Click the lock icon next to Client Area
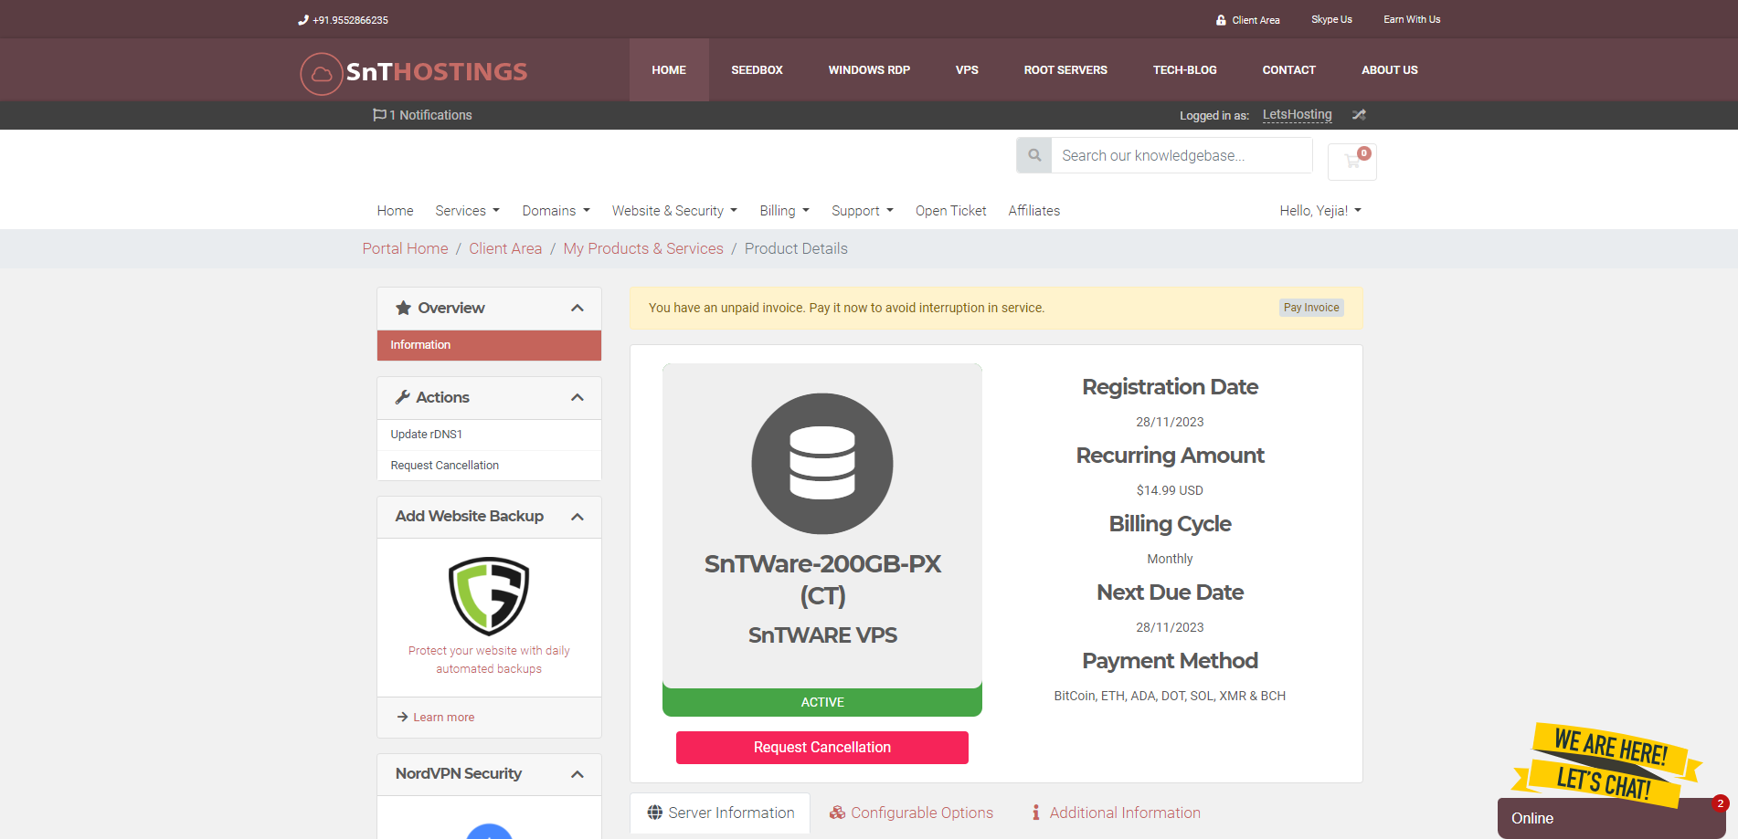Image resolution: width=1738 pixels, height=839 pixels. (x=1221, y=20)
